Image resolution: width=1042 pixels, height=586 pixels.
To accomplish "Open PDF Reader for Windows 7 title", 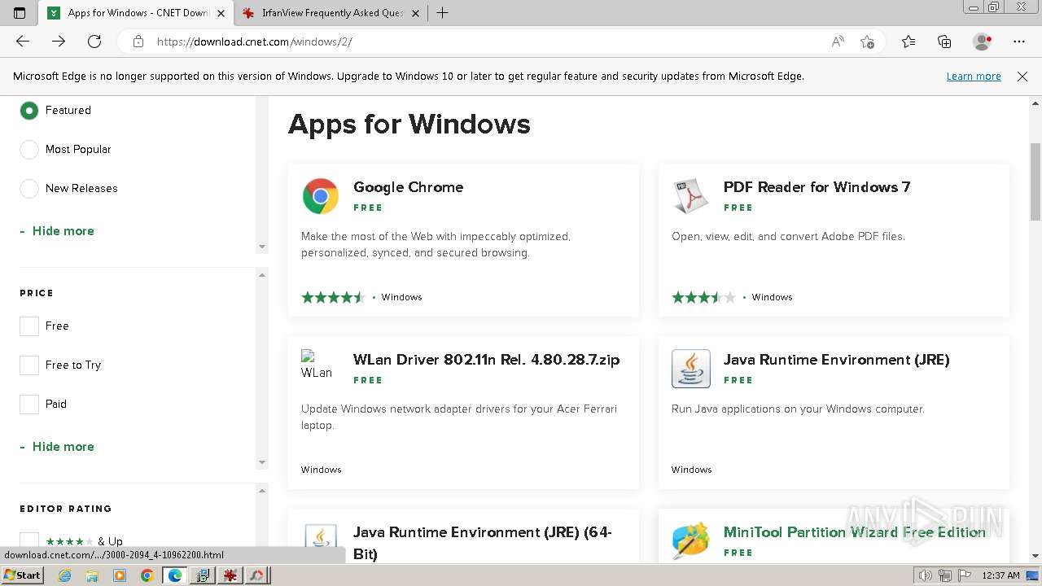I will coord(817,187).
